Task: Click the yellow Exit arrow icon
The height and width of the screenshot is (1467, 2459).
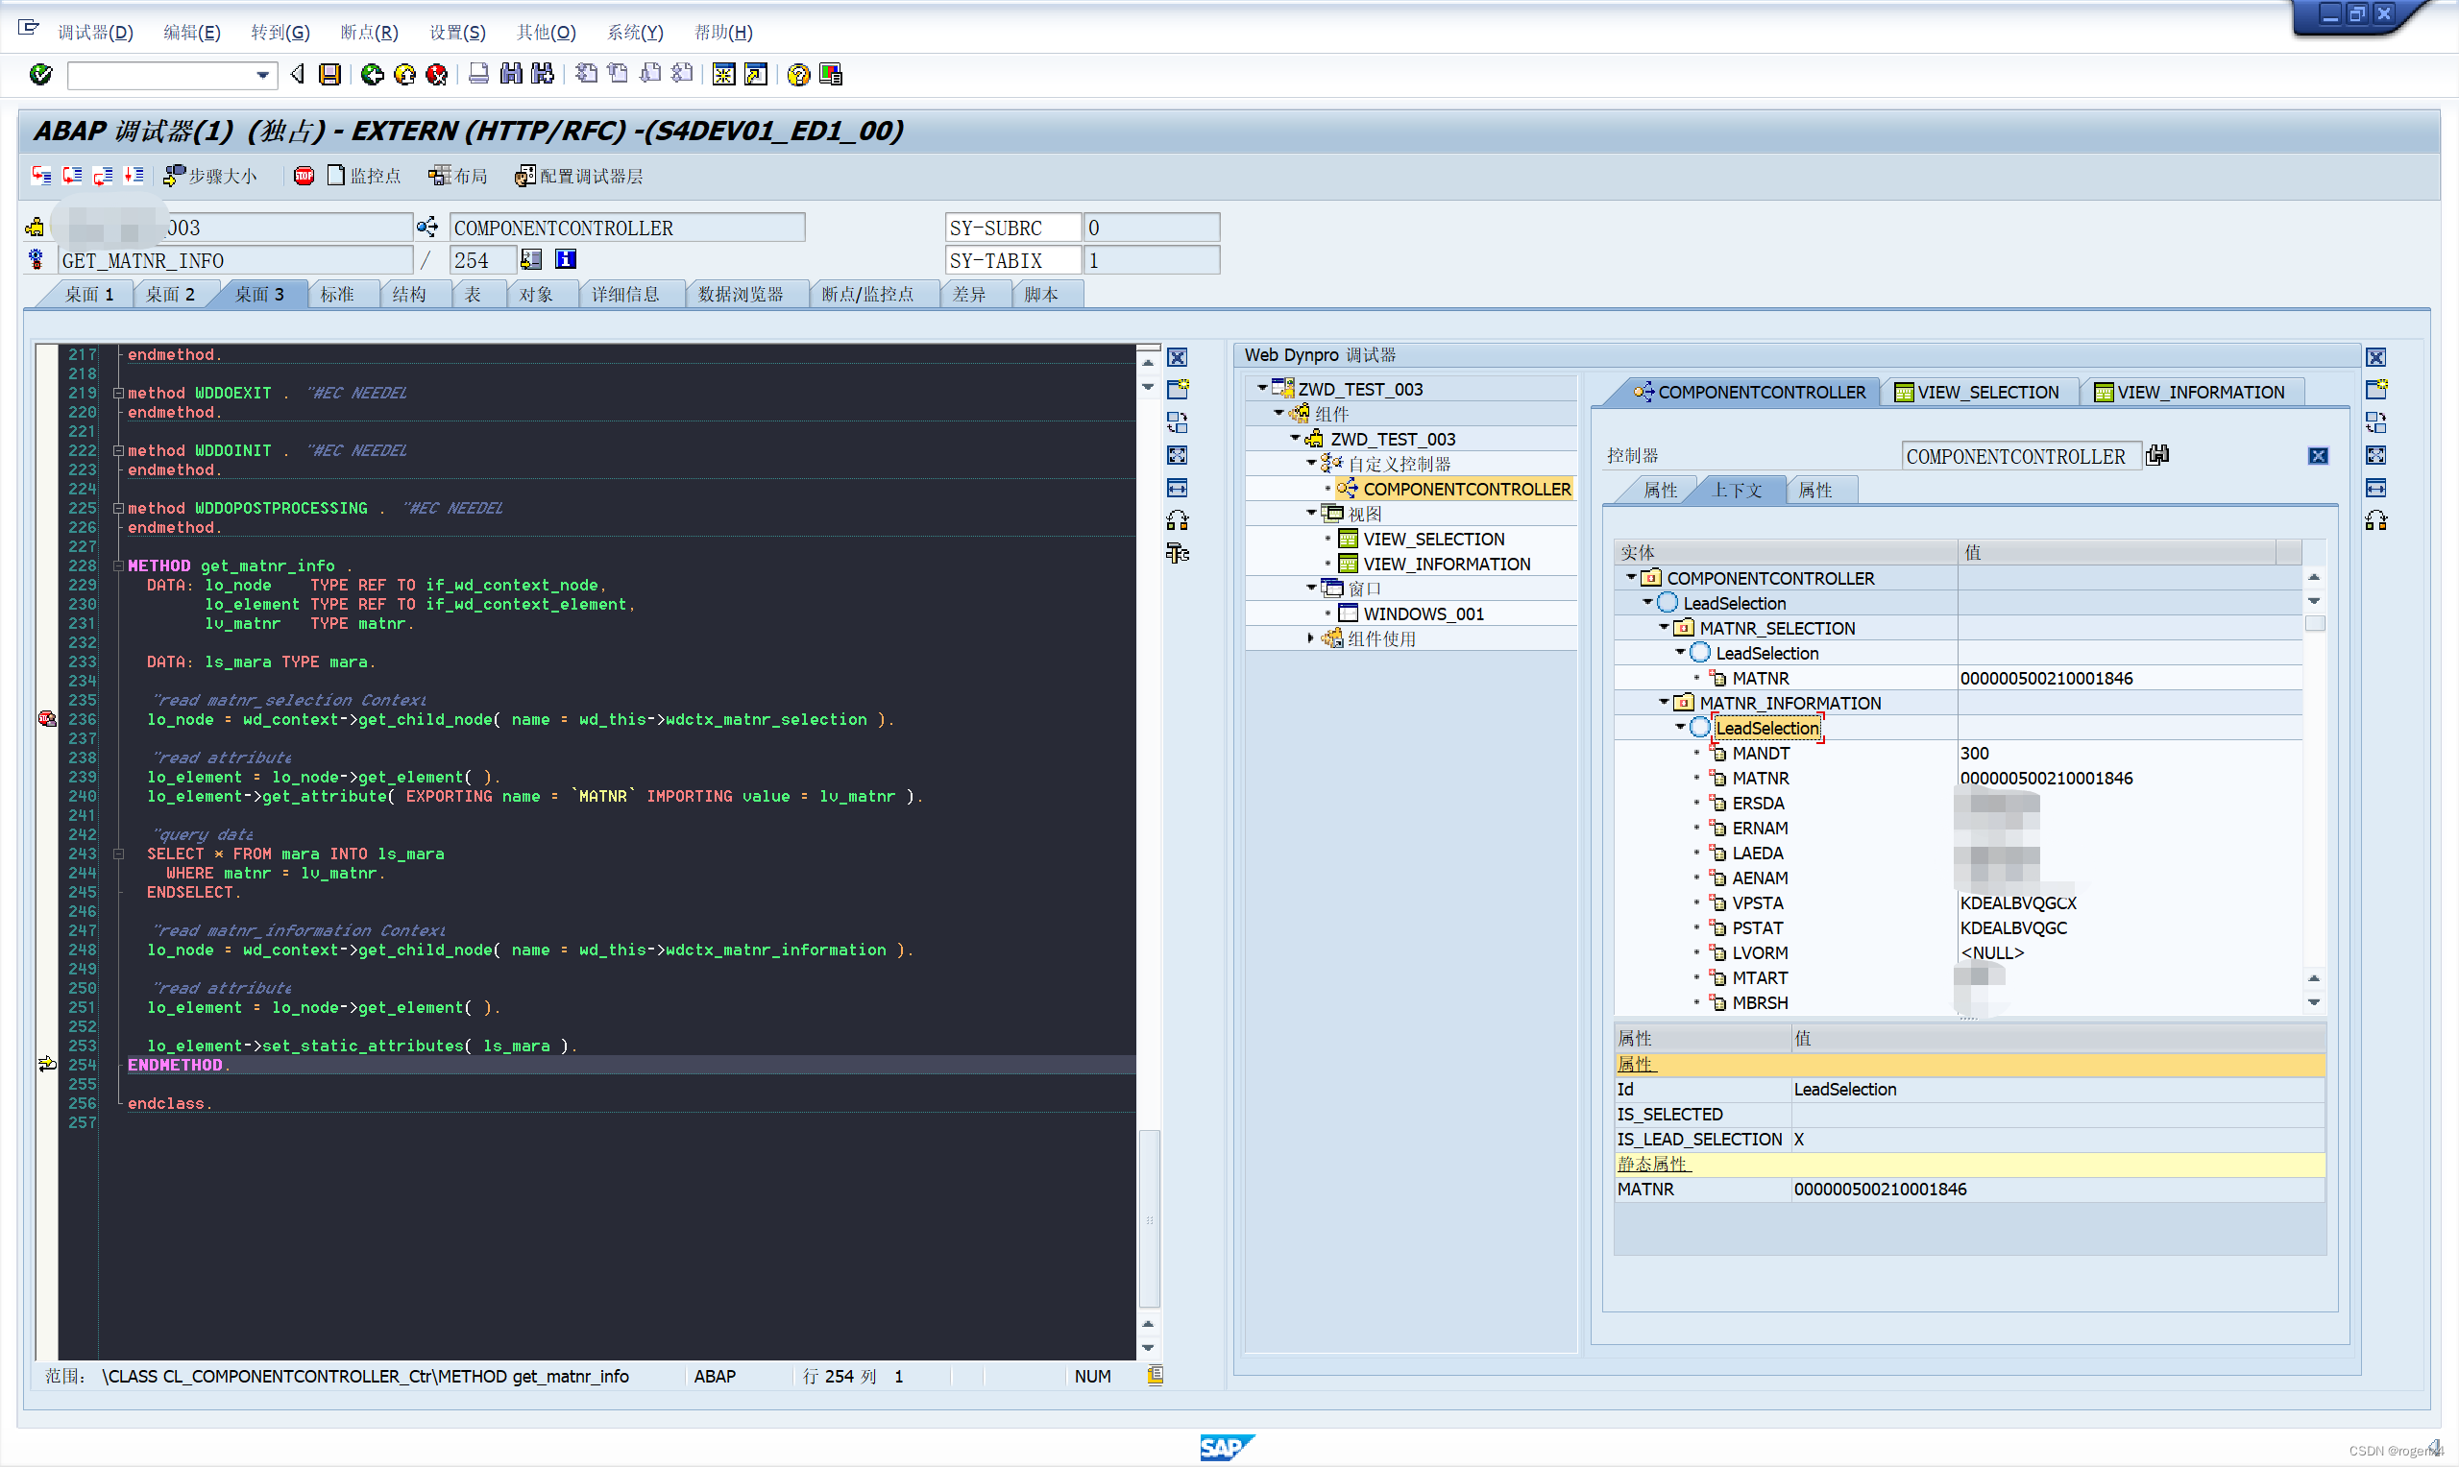Action: 404,74
